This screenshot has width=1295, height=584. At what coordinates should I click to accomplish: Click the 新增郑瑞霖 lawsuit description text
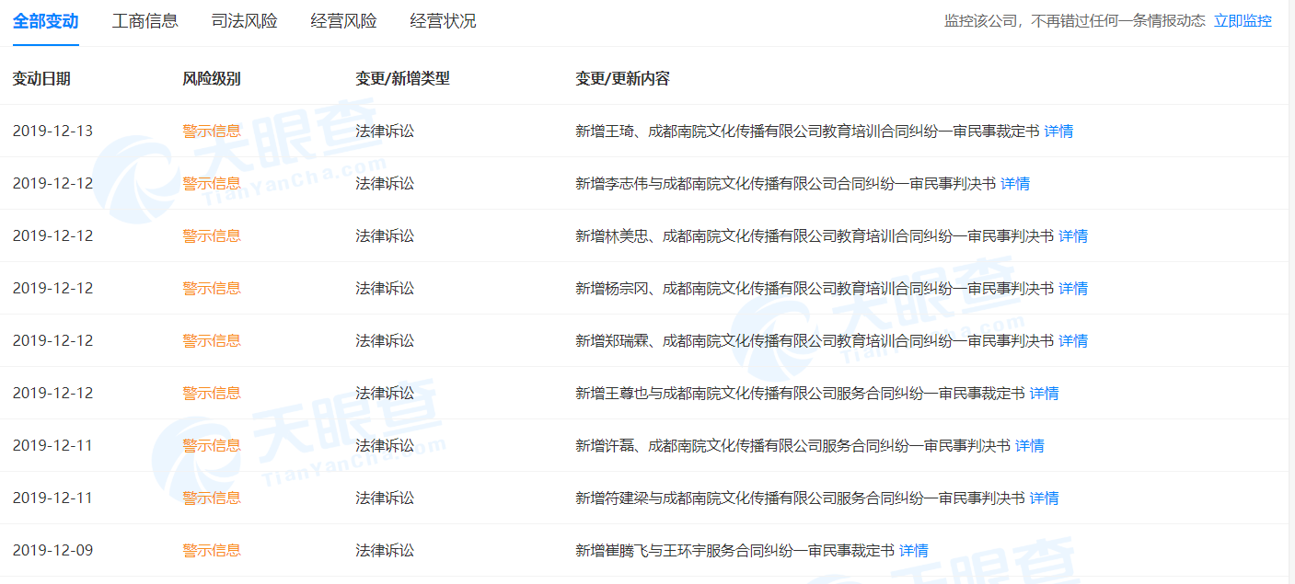point(815,340)
